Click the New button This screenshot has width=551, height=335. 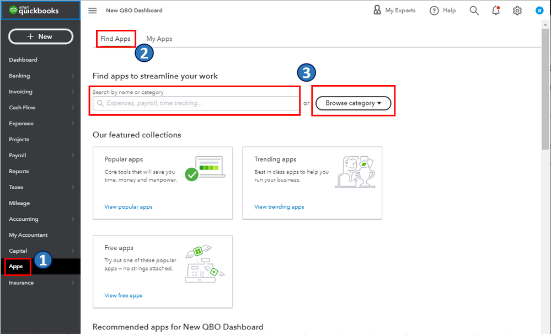tap(40, 36)
